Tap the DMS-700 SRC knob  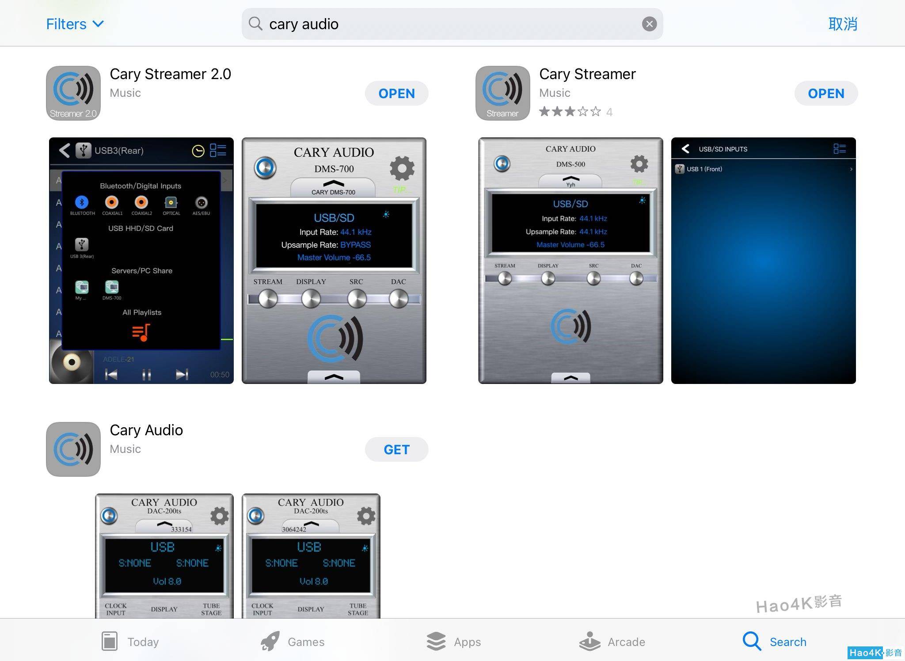point(357,299)
